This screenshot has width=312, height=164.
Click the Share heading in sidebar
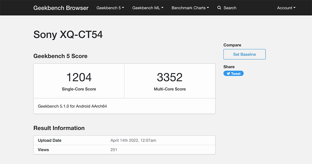[229, 67]
